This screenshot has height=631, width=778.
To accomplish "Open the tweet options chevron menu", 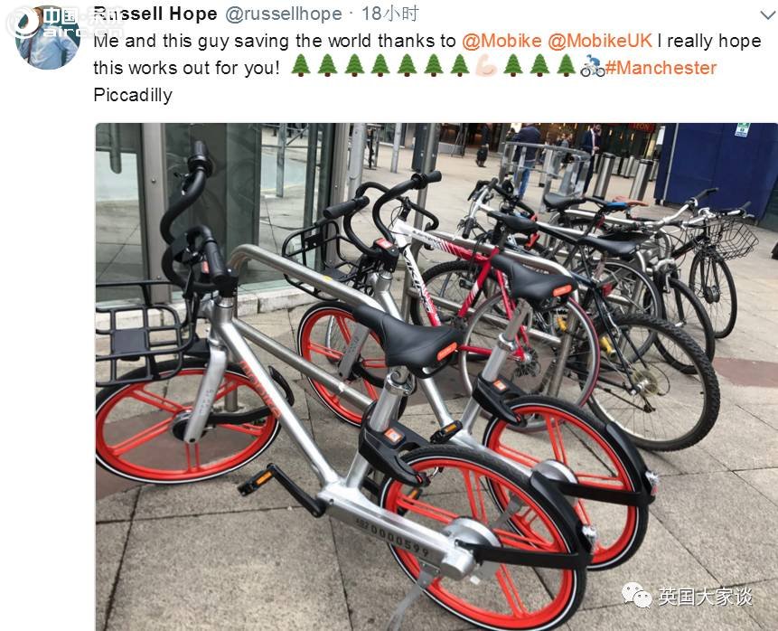I will coord(768,14).
